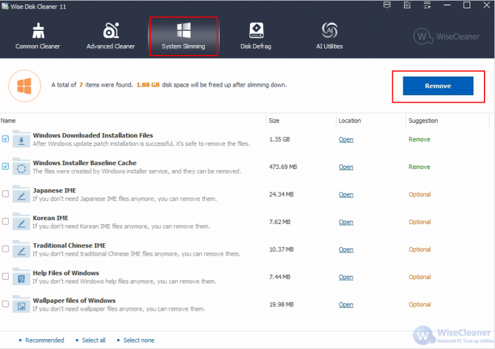Image resolution: width=495 pixels, height=349 pixels.
Task: Uncheck Windows Installer Baseline Cache
Action: coord(6,166)
